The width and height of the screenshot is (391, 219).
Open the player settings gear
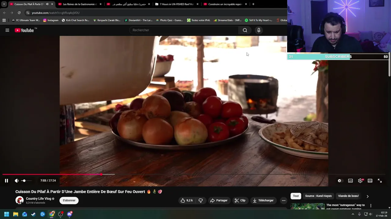point(360,181)
